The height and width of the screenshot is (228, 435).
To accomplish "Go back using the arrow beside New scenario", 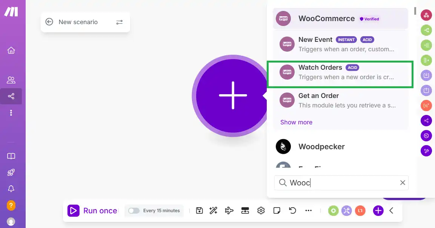I will (49, 22).
